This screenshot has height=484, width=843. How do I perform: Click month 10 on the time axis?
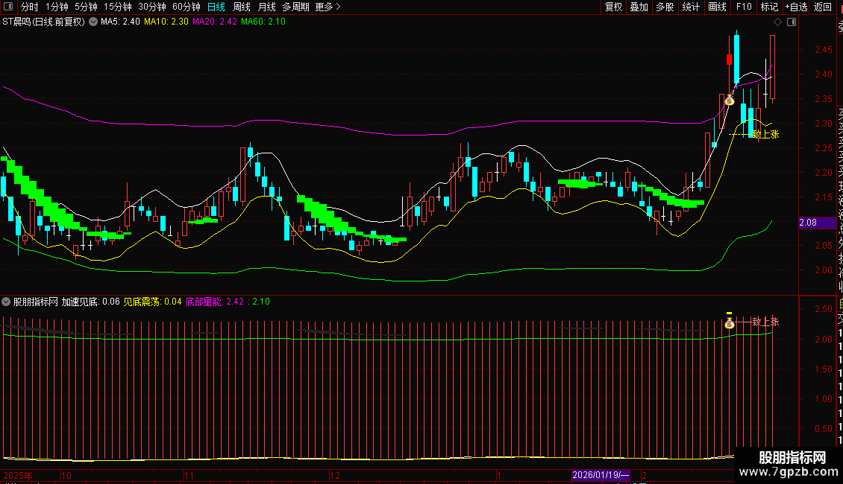tap(66, 476)
